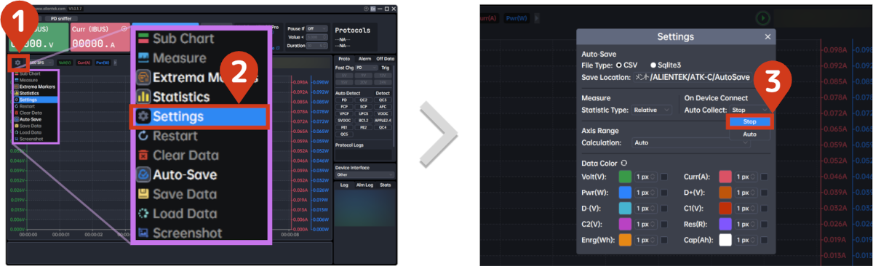Close the Settings dialog with the X
This screenshot has width=873, height=266.
pyautogui.click(x=768, y=36)
